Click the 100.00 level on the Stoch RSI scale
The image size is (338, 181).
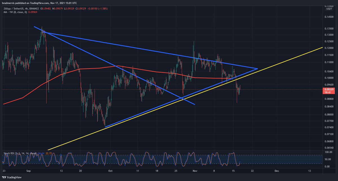click(x=328, y=152)
